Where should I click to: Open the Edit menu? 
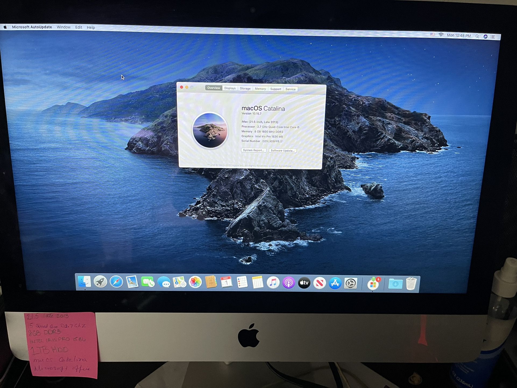click(x=79, y=27)
